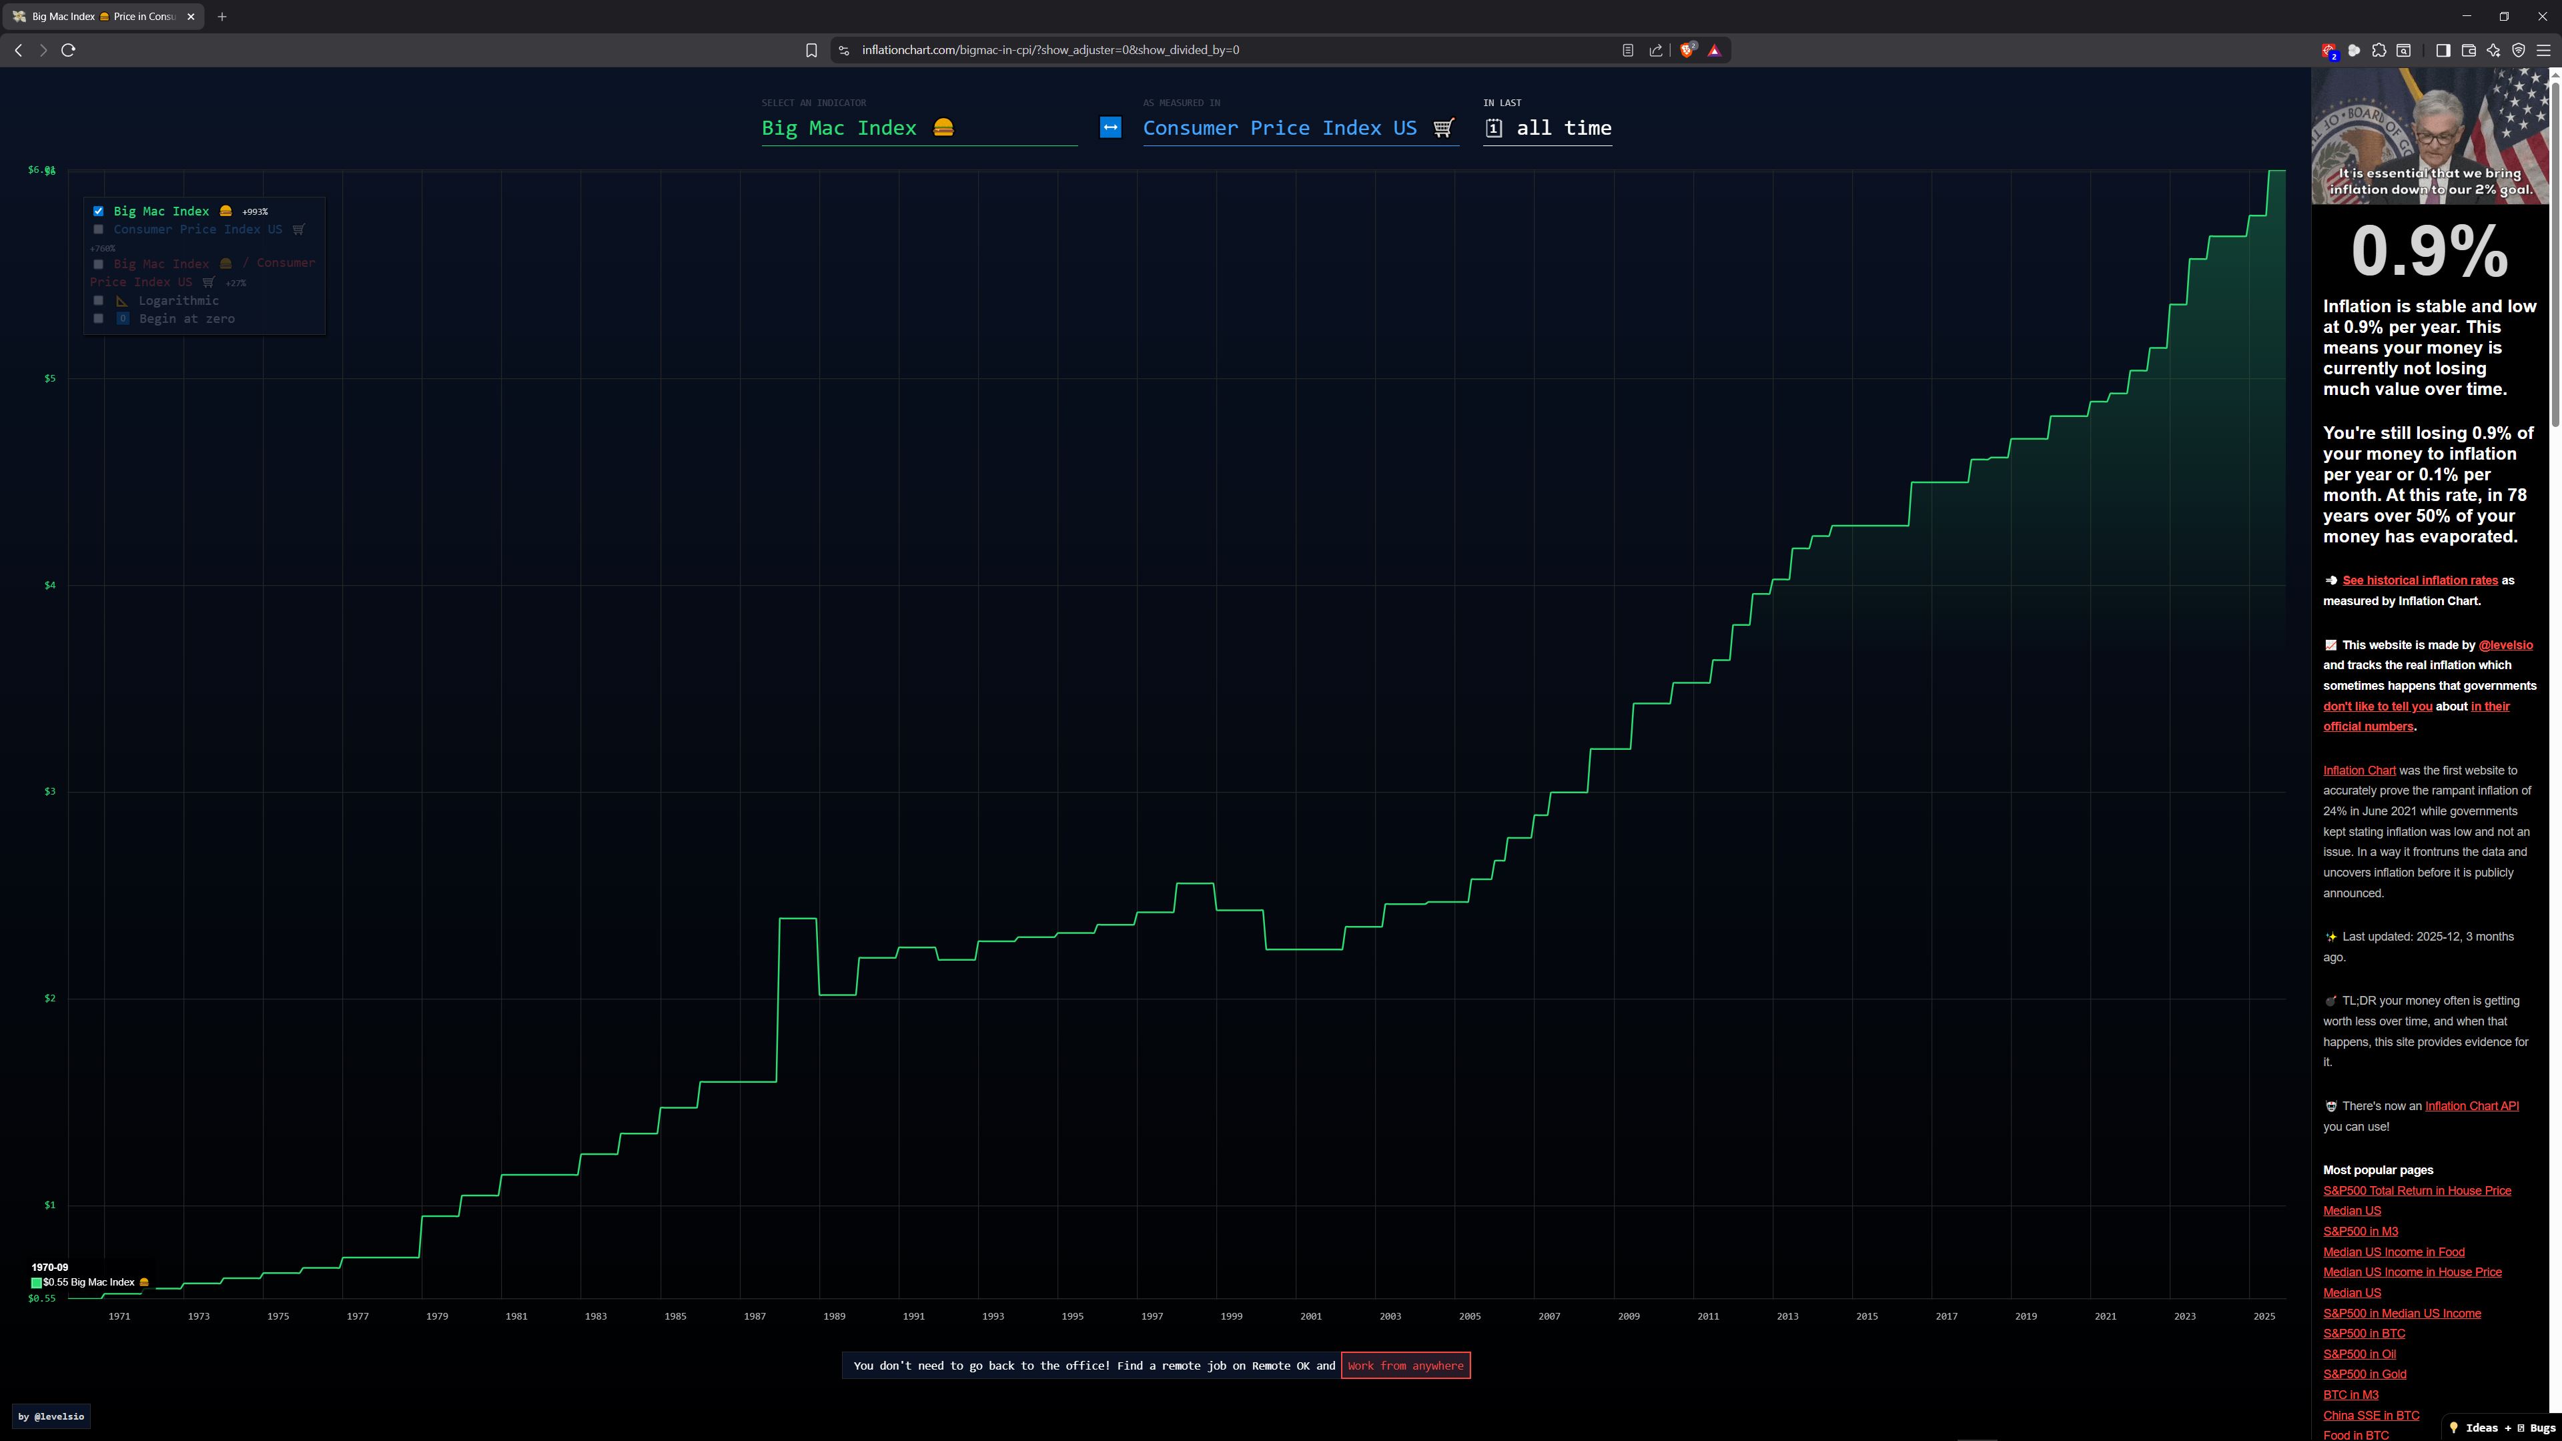This screenshot has width=2562, height=1441.
Task: Open the Brave Wallet icon
Action: 2469,50
